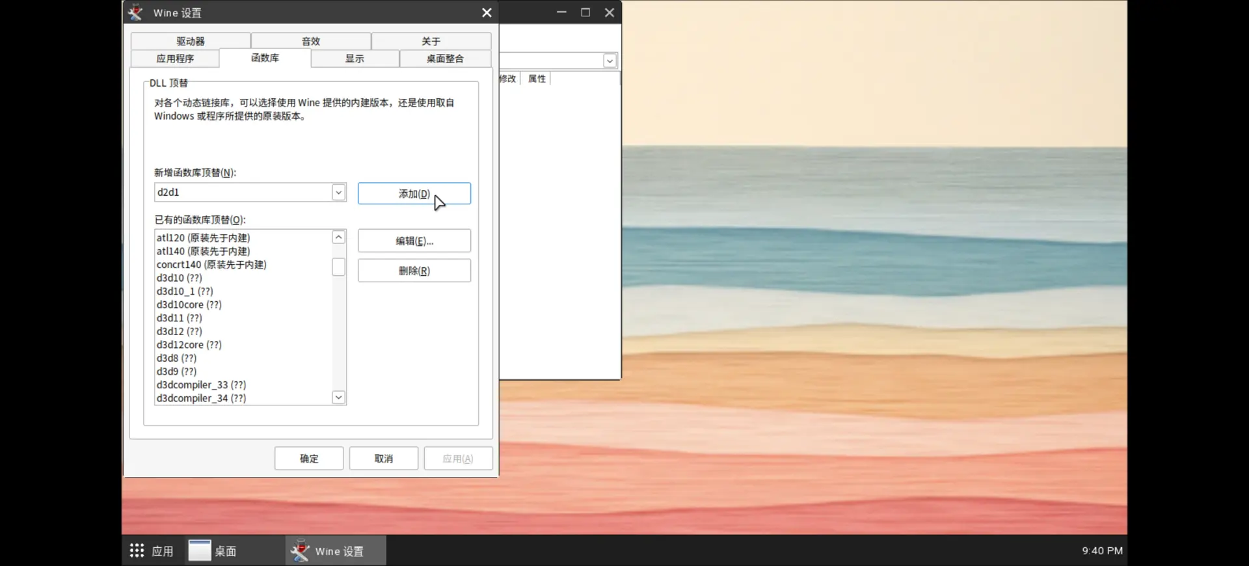This screenshot has width=1249, height=566.
Task: Close the Wine Settings dialog
Action: (487, 12)
